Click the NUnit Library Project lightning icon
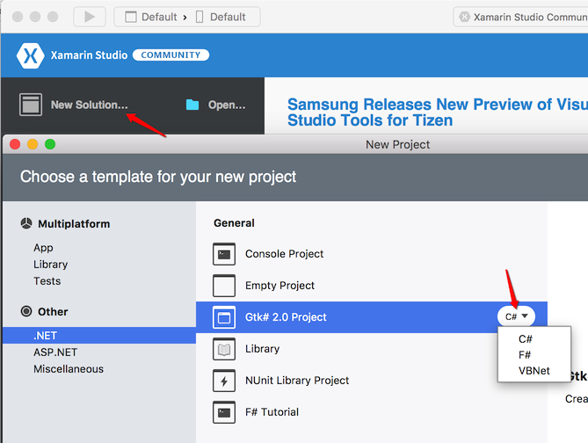 point(224,381)
